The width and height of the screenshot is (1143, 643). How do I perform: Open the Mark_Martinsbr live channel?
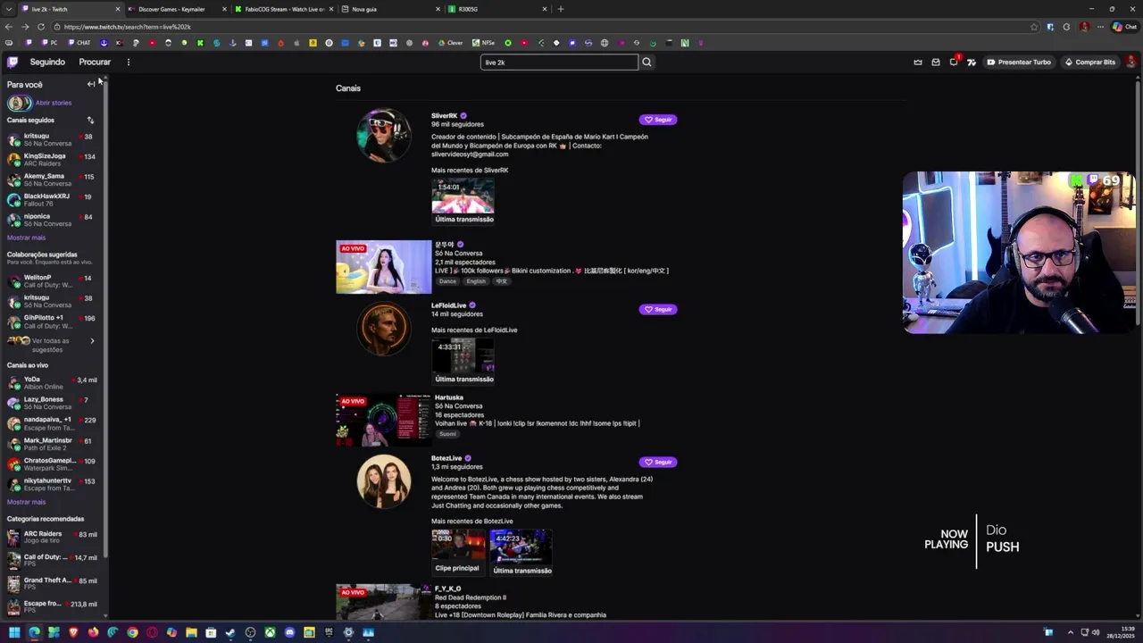tap(54, 444)
